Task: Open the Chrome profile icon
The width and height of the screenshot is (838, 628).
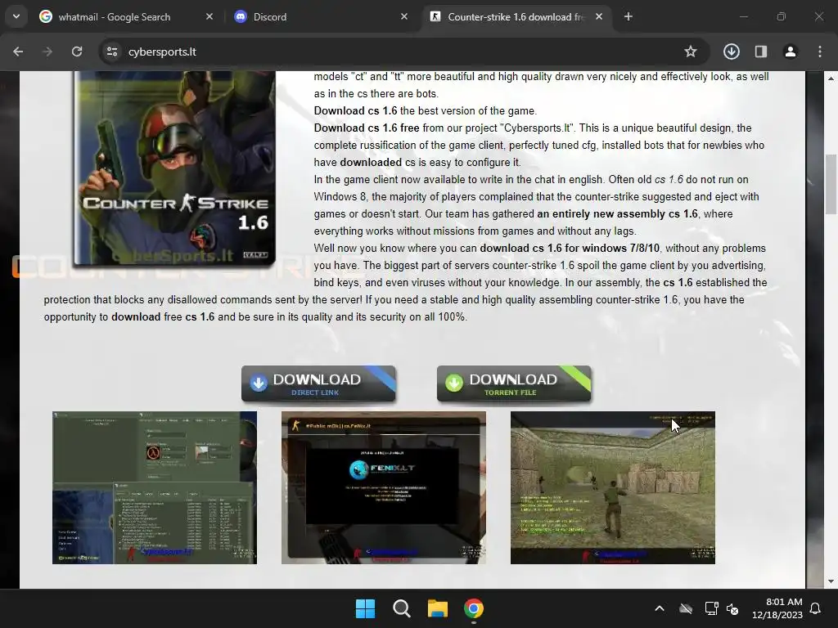Action: pyautogui.click(x=791, y=52)
